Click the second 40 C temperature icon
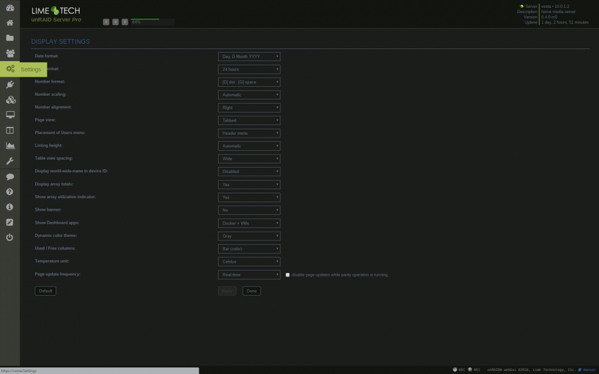The image size is (599, 374). pos(470,369)
